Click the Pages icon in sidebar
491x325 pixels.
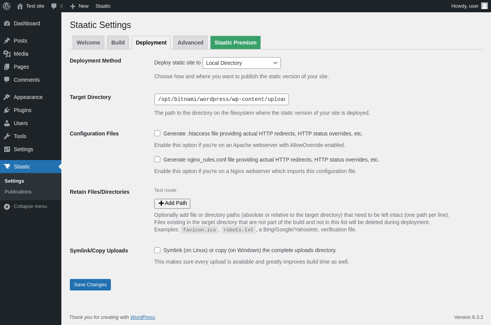coord(7,67)
